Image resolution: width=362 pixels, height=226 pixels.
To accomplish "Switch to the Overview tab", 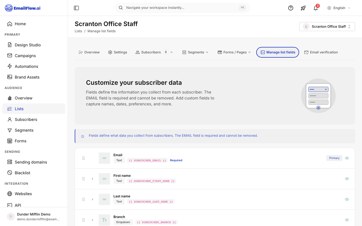I will pos(89,52).
